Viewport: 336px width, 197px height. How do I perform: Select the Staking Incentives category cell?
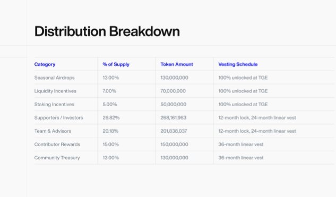pyautogui.click(x=54, y=105)
